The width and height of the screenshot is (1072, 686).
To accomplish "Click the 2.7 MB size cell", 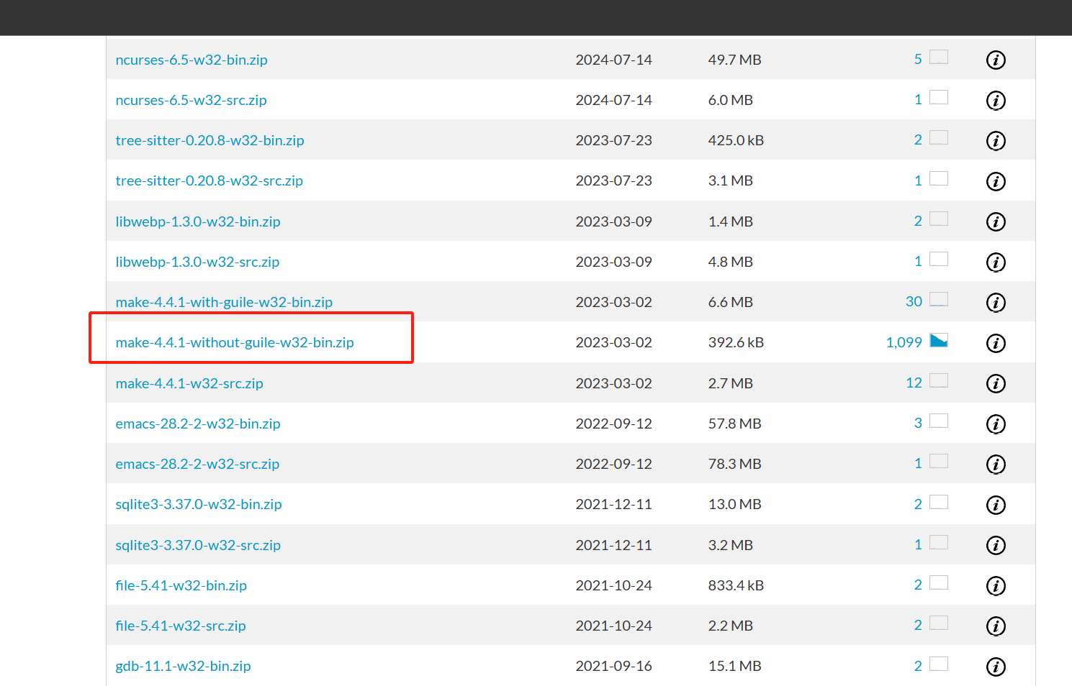I will coord(730,383).
